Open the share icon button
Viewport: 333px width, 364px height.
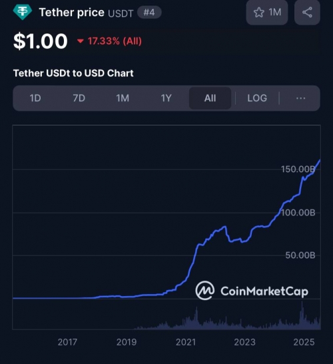[307, 12]
